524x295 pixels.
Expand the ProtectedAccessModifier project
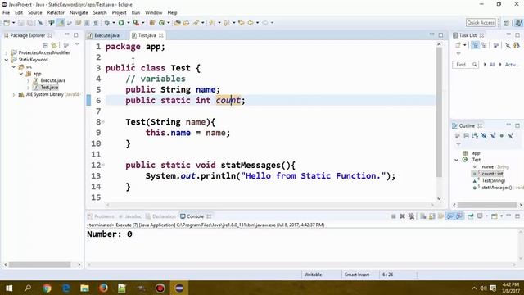[x=7, y=52]
